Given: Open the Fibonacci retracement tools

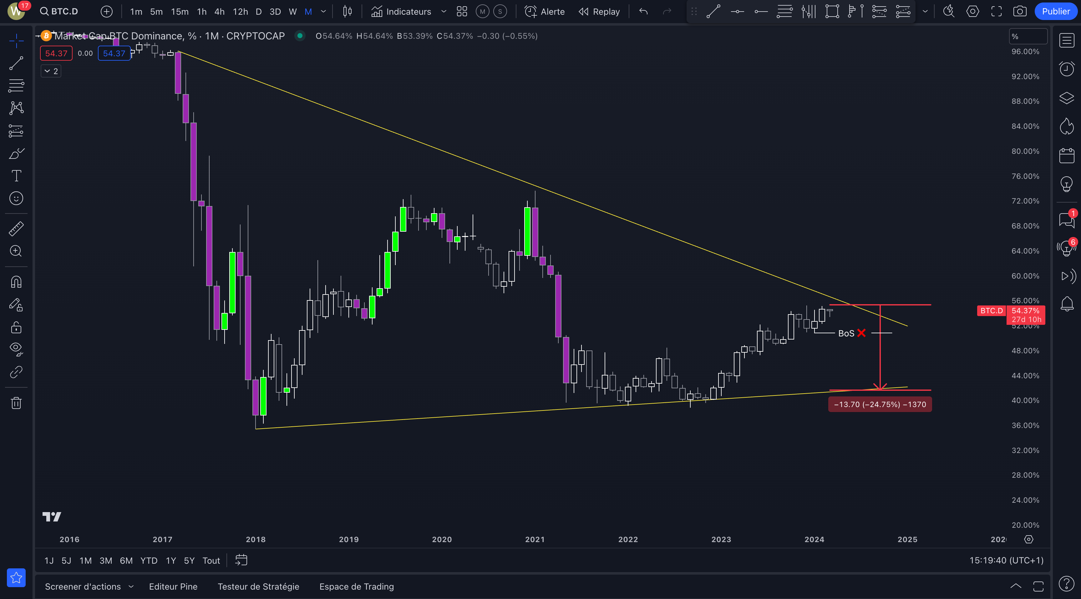Looking at the screenshot, I should (16, 86).
